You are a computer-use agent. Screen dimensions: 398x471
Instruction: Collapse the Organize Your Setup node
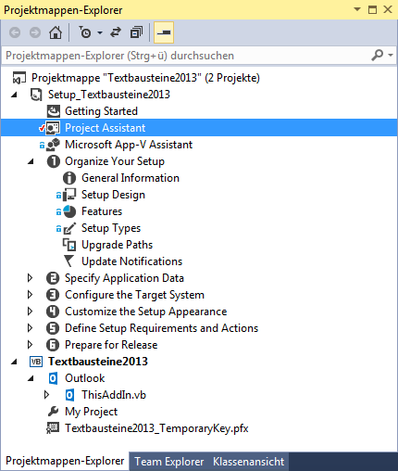(x=31, y=161)
